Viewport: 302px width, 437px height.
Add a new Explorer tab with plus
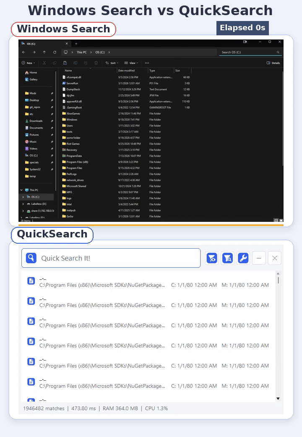(76, 44)
